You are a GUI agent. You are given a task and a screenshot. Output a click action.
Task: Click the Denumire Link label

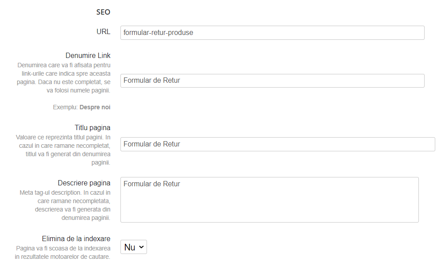point(88,55)
